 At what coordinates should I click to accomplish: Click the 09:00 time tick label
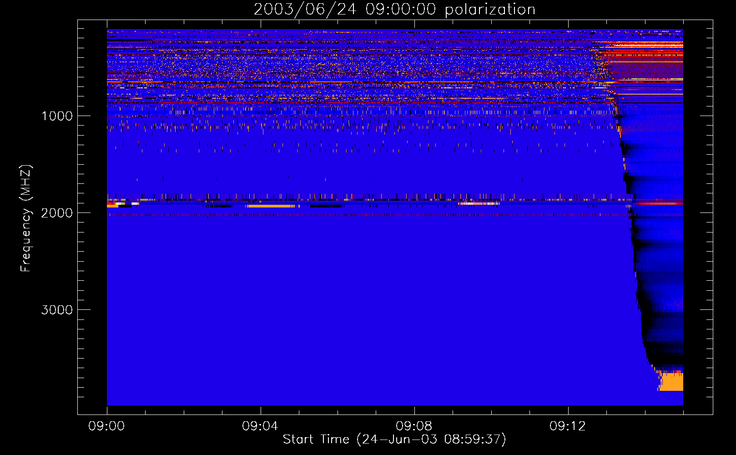click(106, 426)
